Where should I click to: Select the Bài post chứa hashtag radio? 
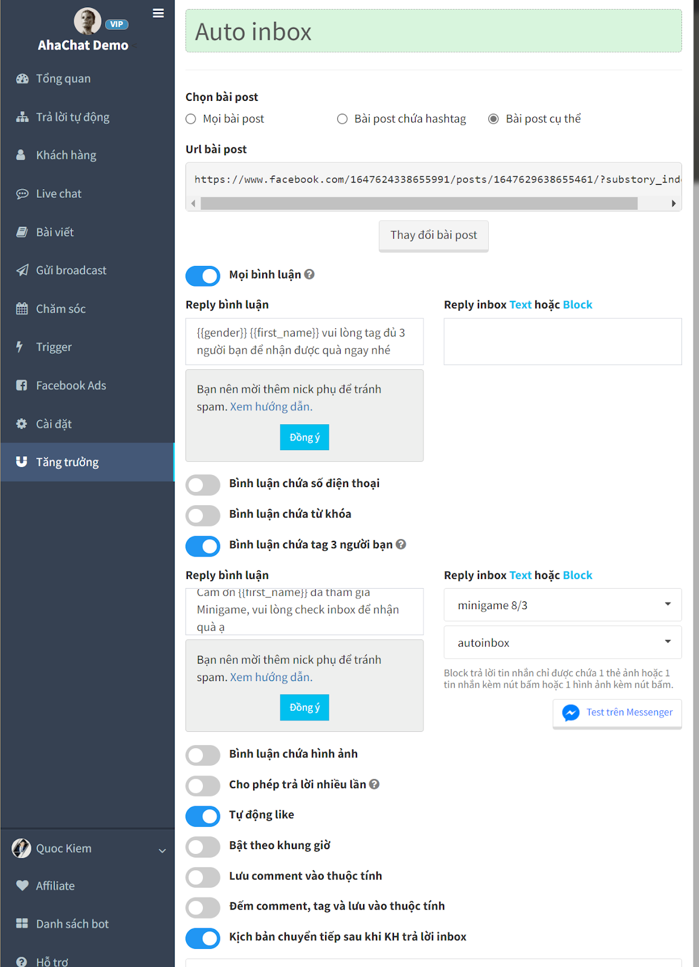coord(343,119)
